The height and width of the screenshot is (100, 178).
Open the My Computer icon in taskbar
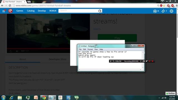pos(28,97)
